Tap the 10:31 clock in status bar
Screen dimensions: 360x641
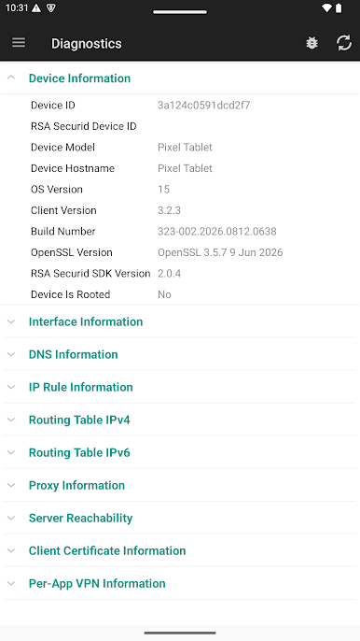tap(16, 8)
